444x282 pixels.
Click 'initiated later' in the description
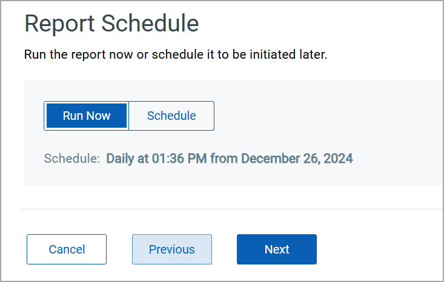(288, 54)
